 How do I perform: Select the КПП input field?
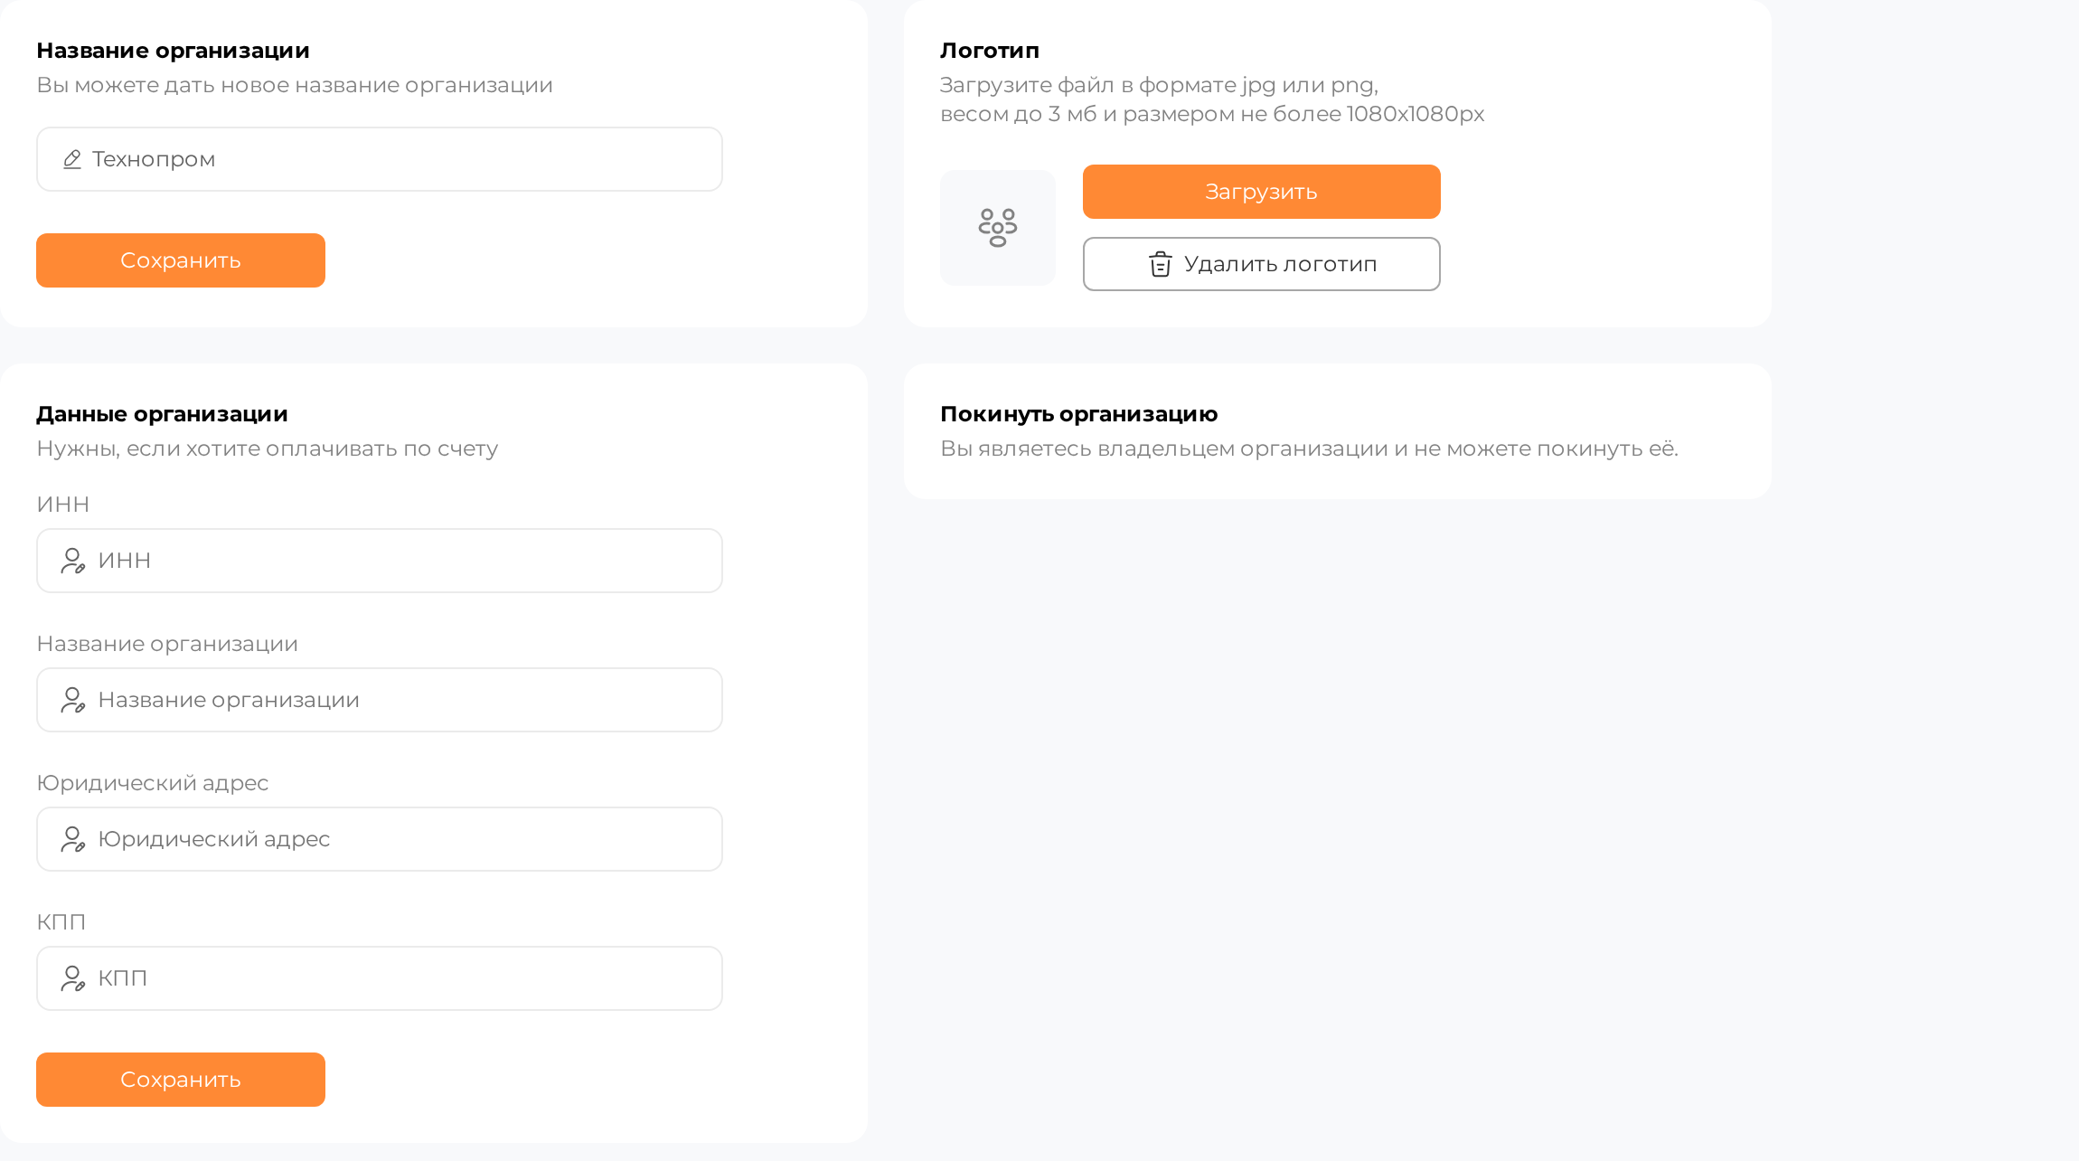coord(380,978)
